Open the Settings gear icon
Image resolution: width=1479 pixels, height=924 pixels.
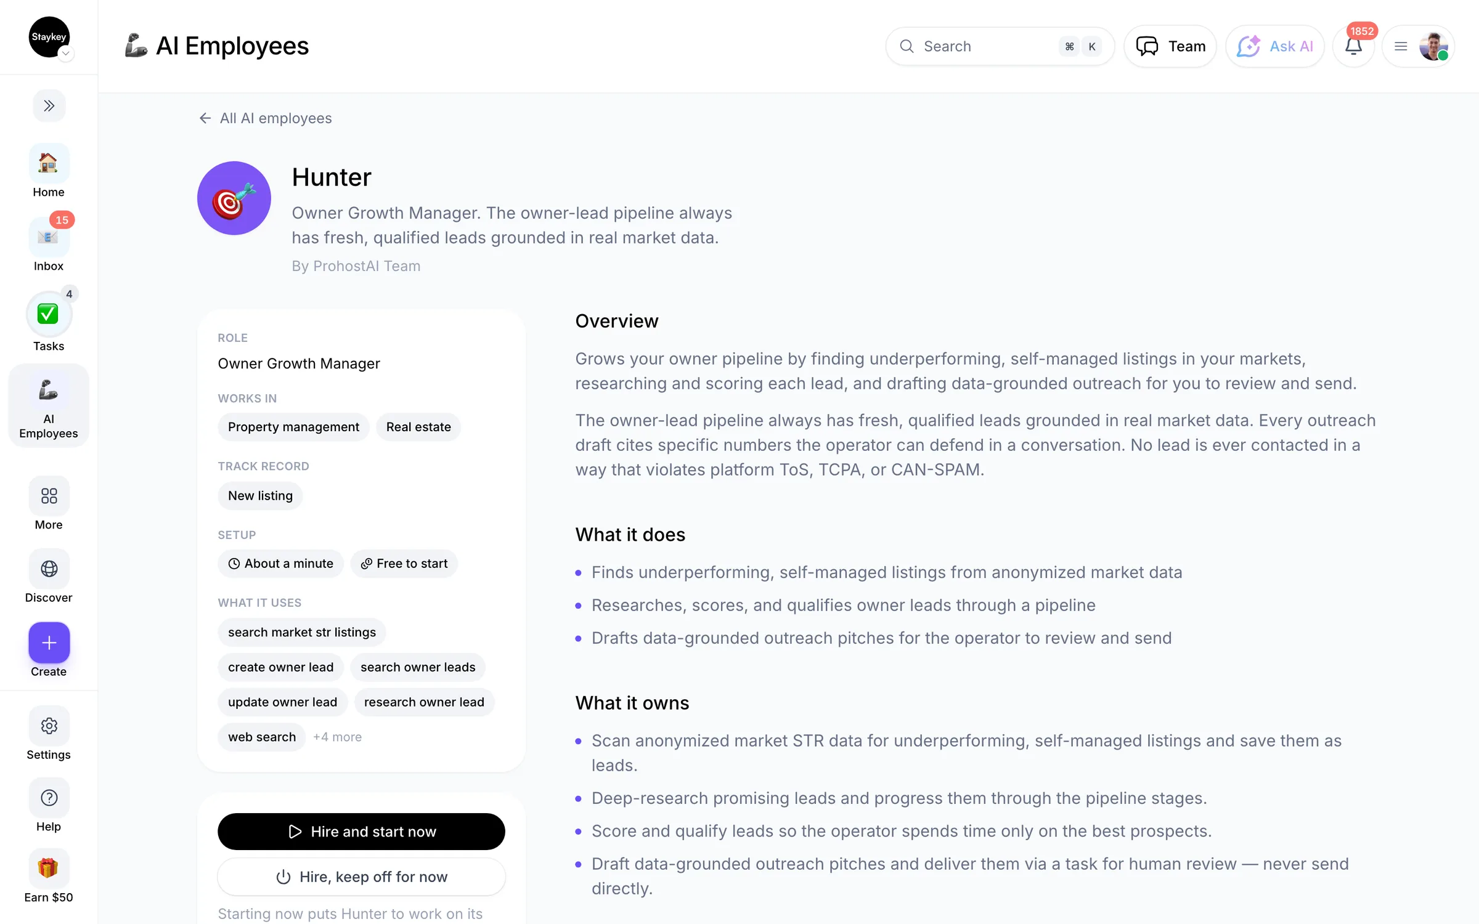point(49,726)
